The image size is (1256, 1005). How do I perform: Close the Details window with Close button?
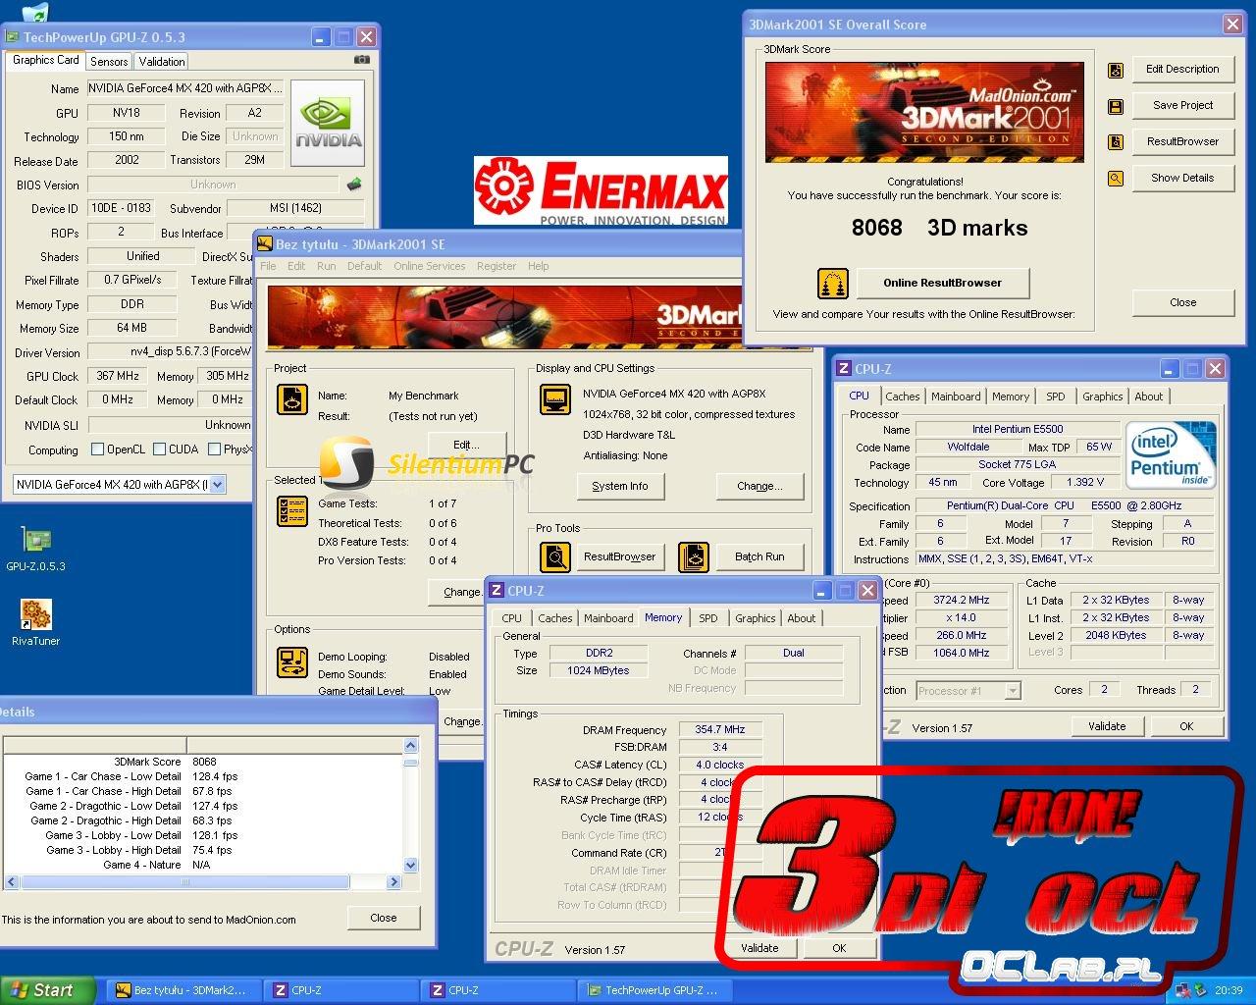click(384, 918)
